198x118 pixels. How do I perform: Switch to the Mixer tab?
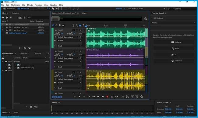coord(84,13)
